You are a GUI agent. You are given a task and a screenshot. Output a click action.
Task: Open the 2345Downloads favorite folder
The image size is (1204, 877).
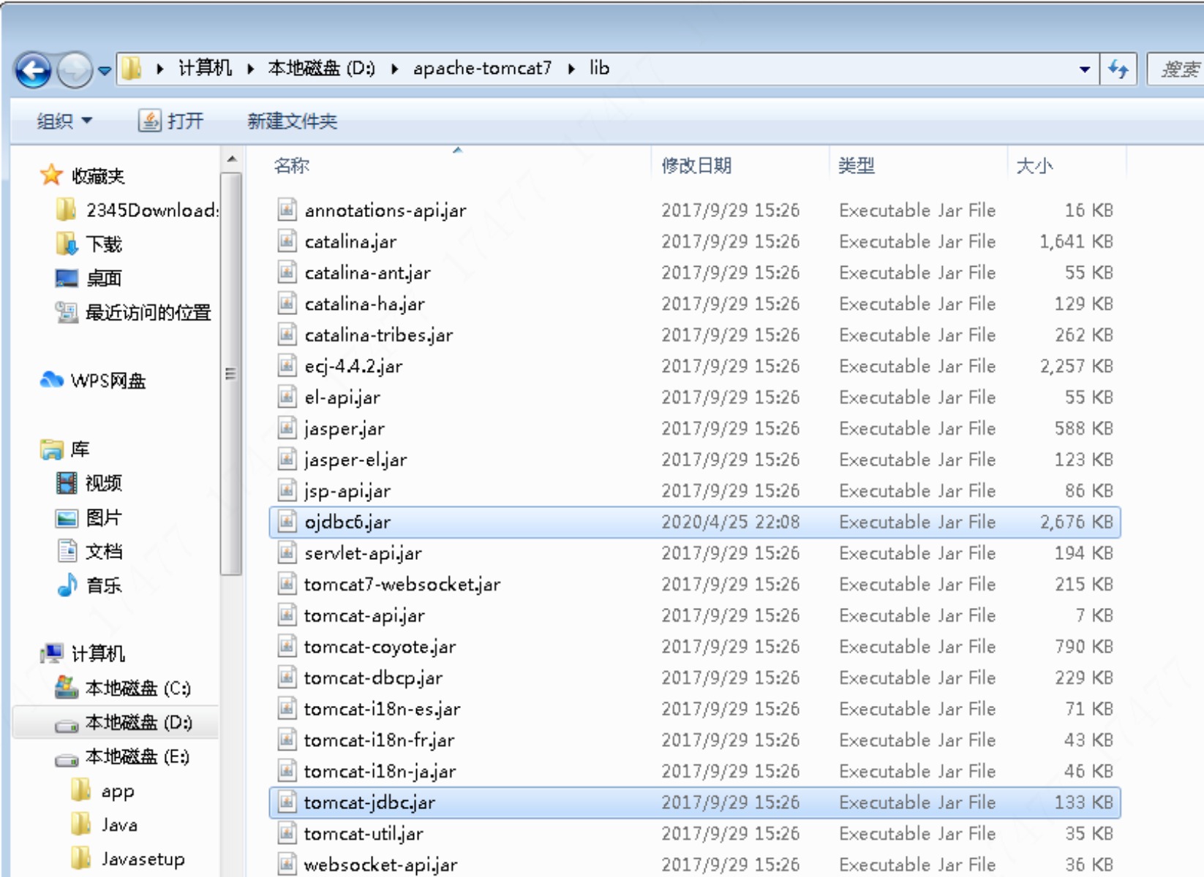[x=138, y=210]
